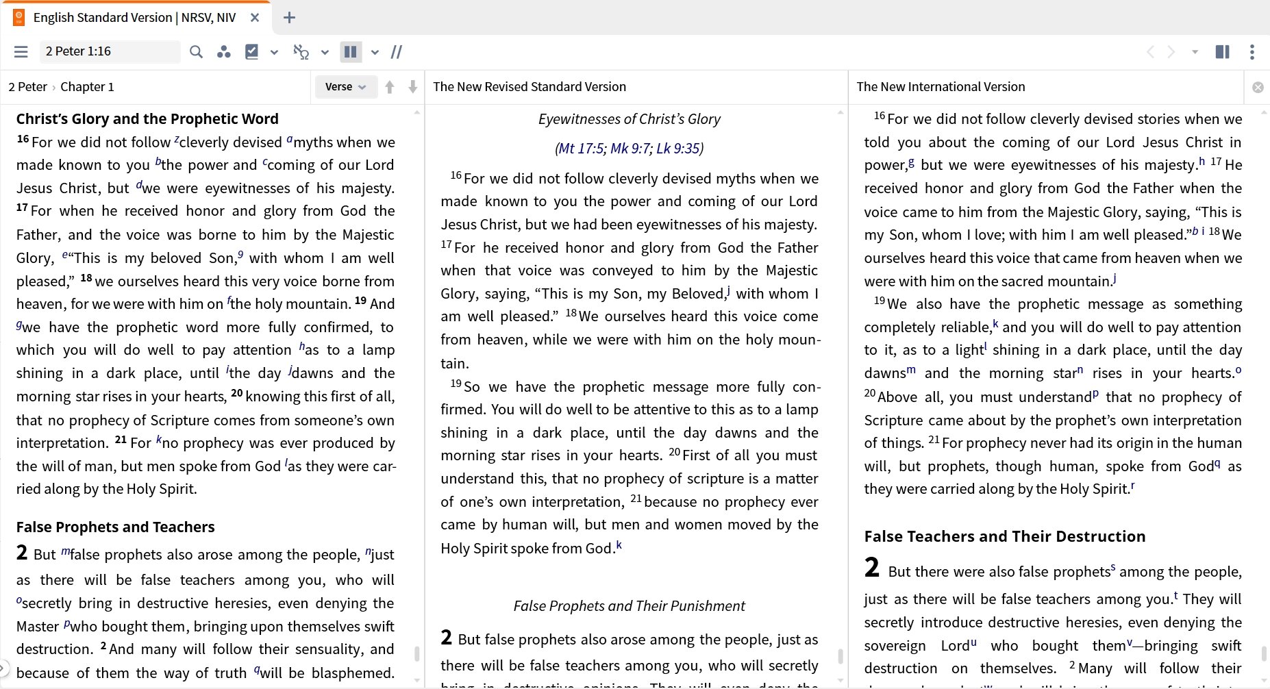Click verse number 19 in the NIV column
1270x689 pixels.
[880, 301]
